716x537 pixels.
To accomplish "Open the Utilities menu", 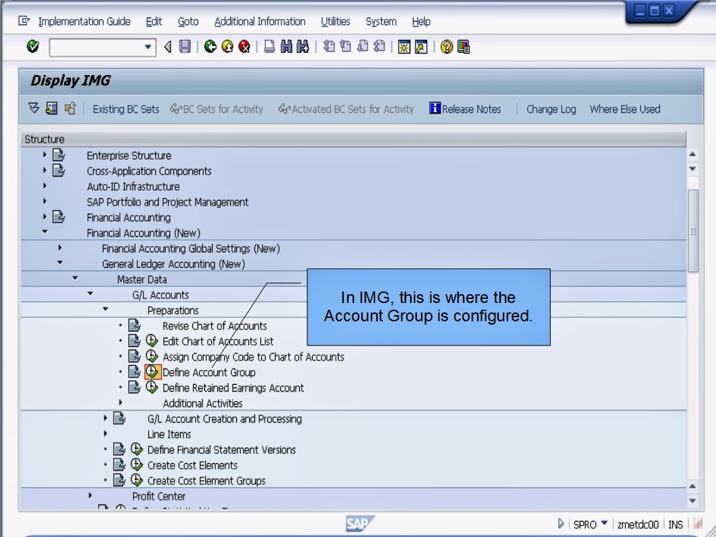I will [x=335, y=22].
